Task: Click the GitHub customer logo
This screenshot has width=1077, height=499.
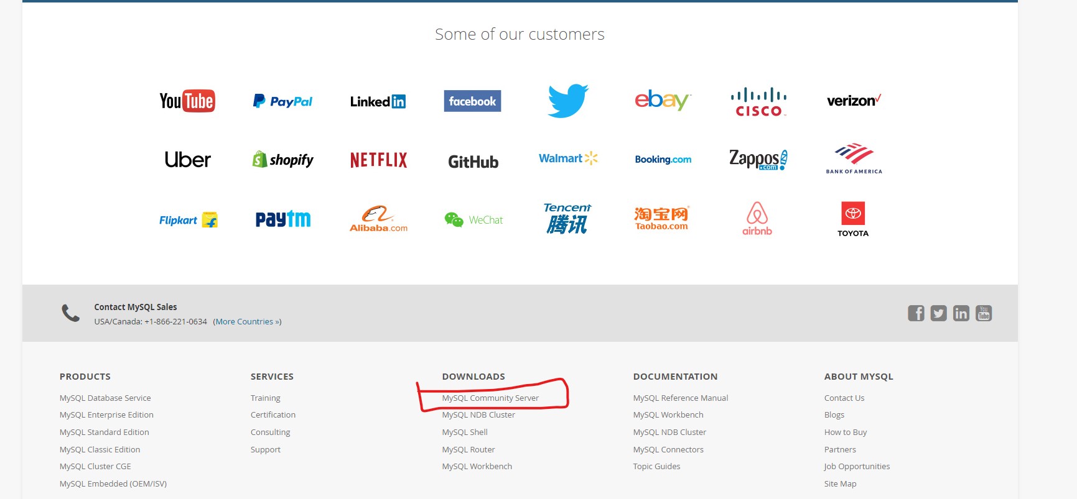Action: (473, 162)
